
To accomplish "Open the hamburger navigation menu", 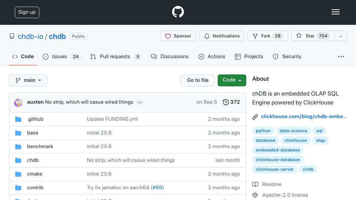I will pyautogui.click(x=335, y=12).
